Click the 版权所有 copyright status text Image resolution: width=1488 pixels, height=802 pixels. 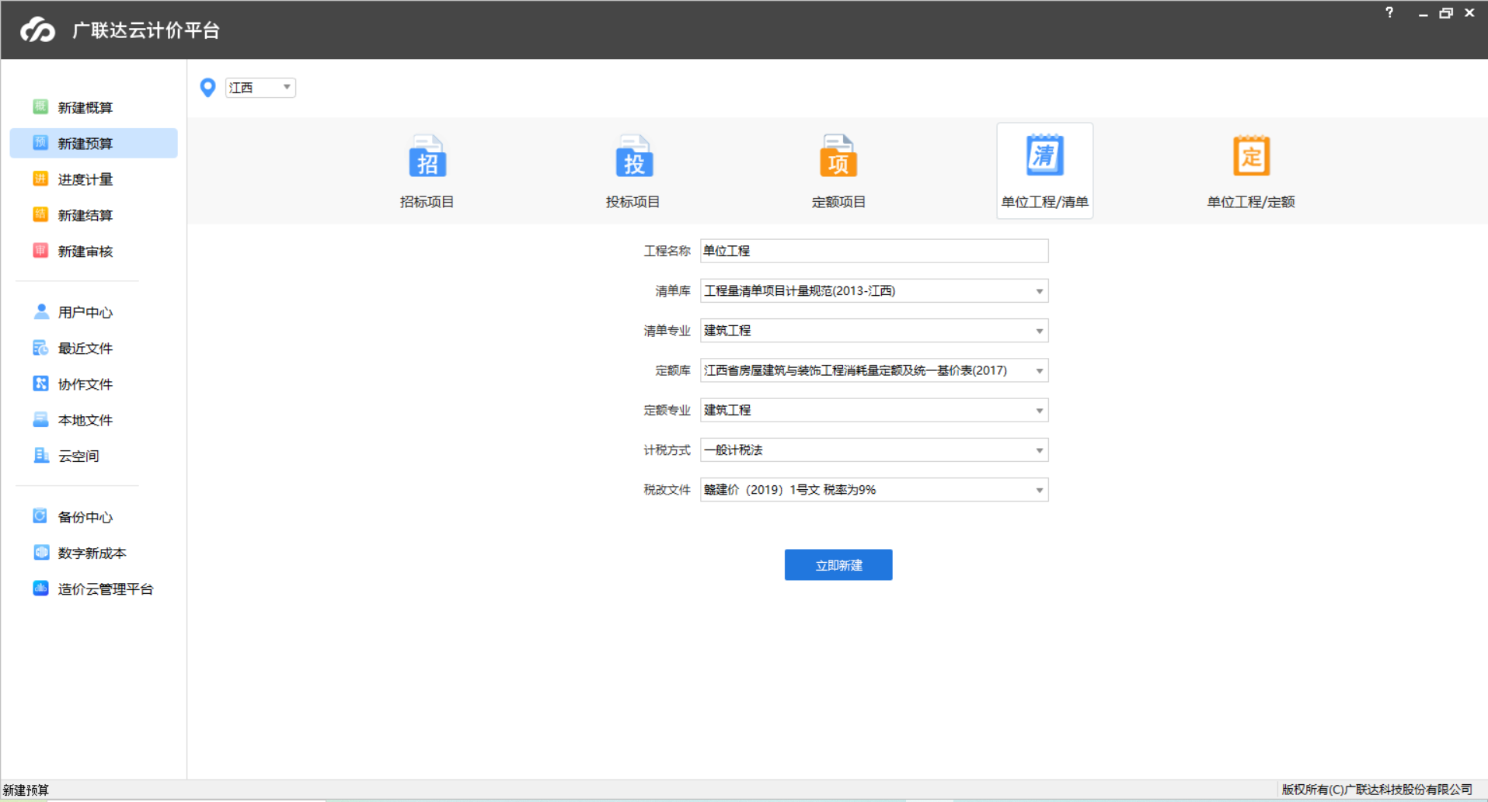tap(1377, 790)
